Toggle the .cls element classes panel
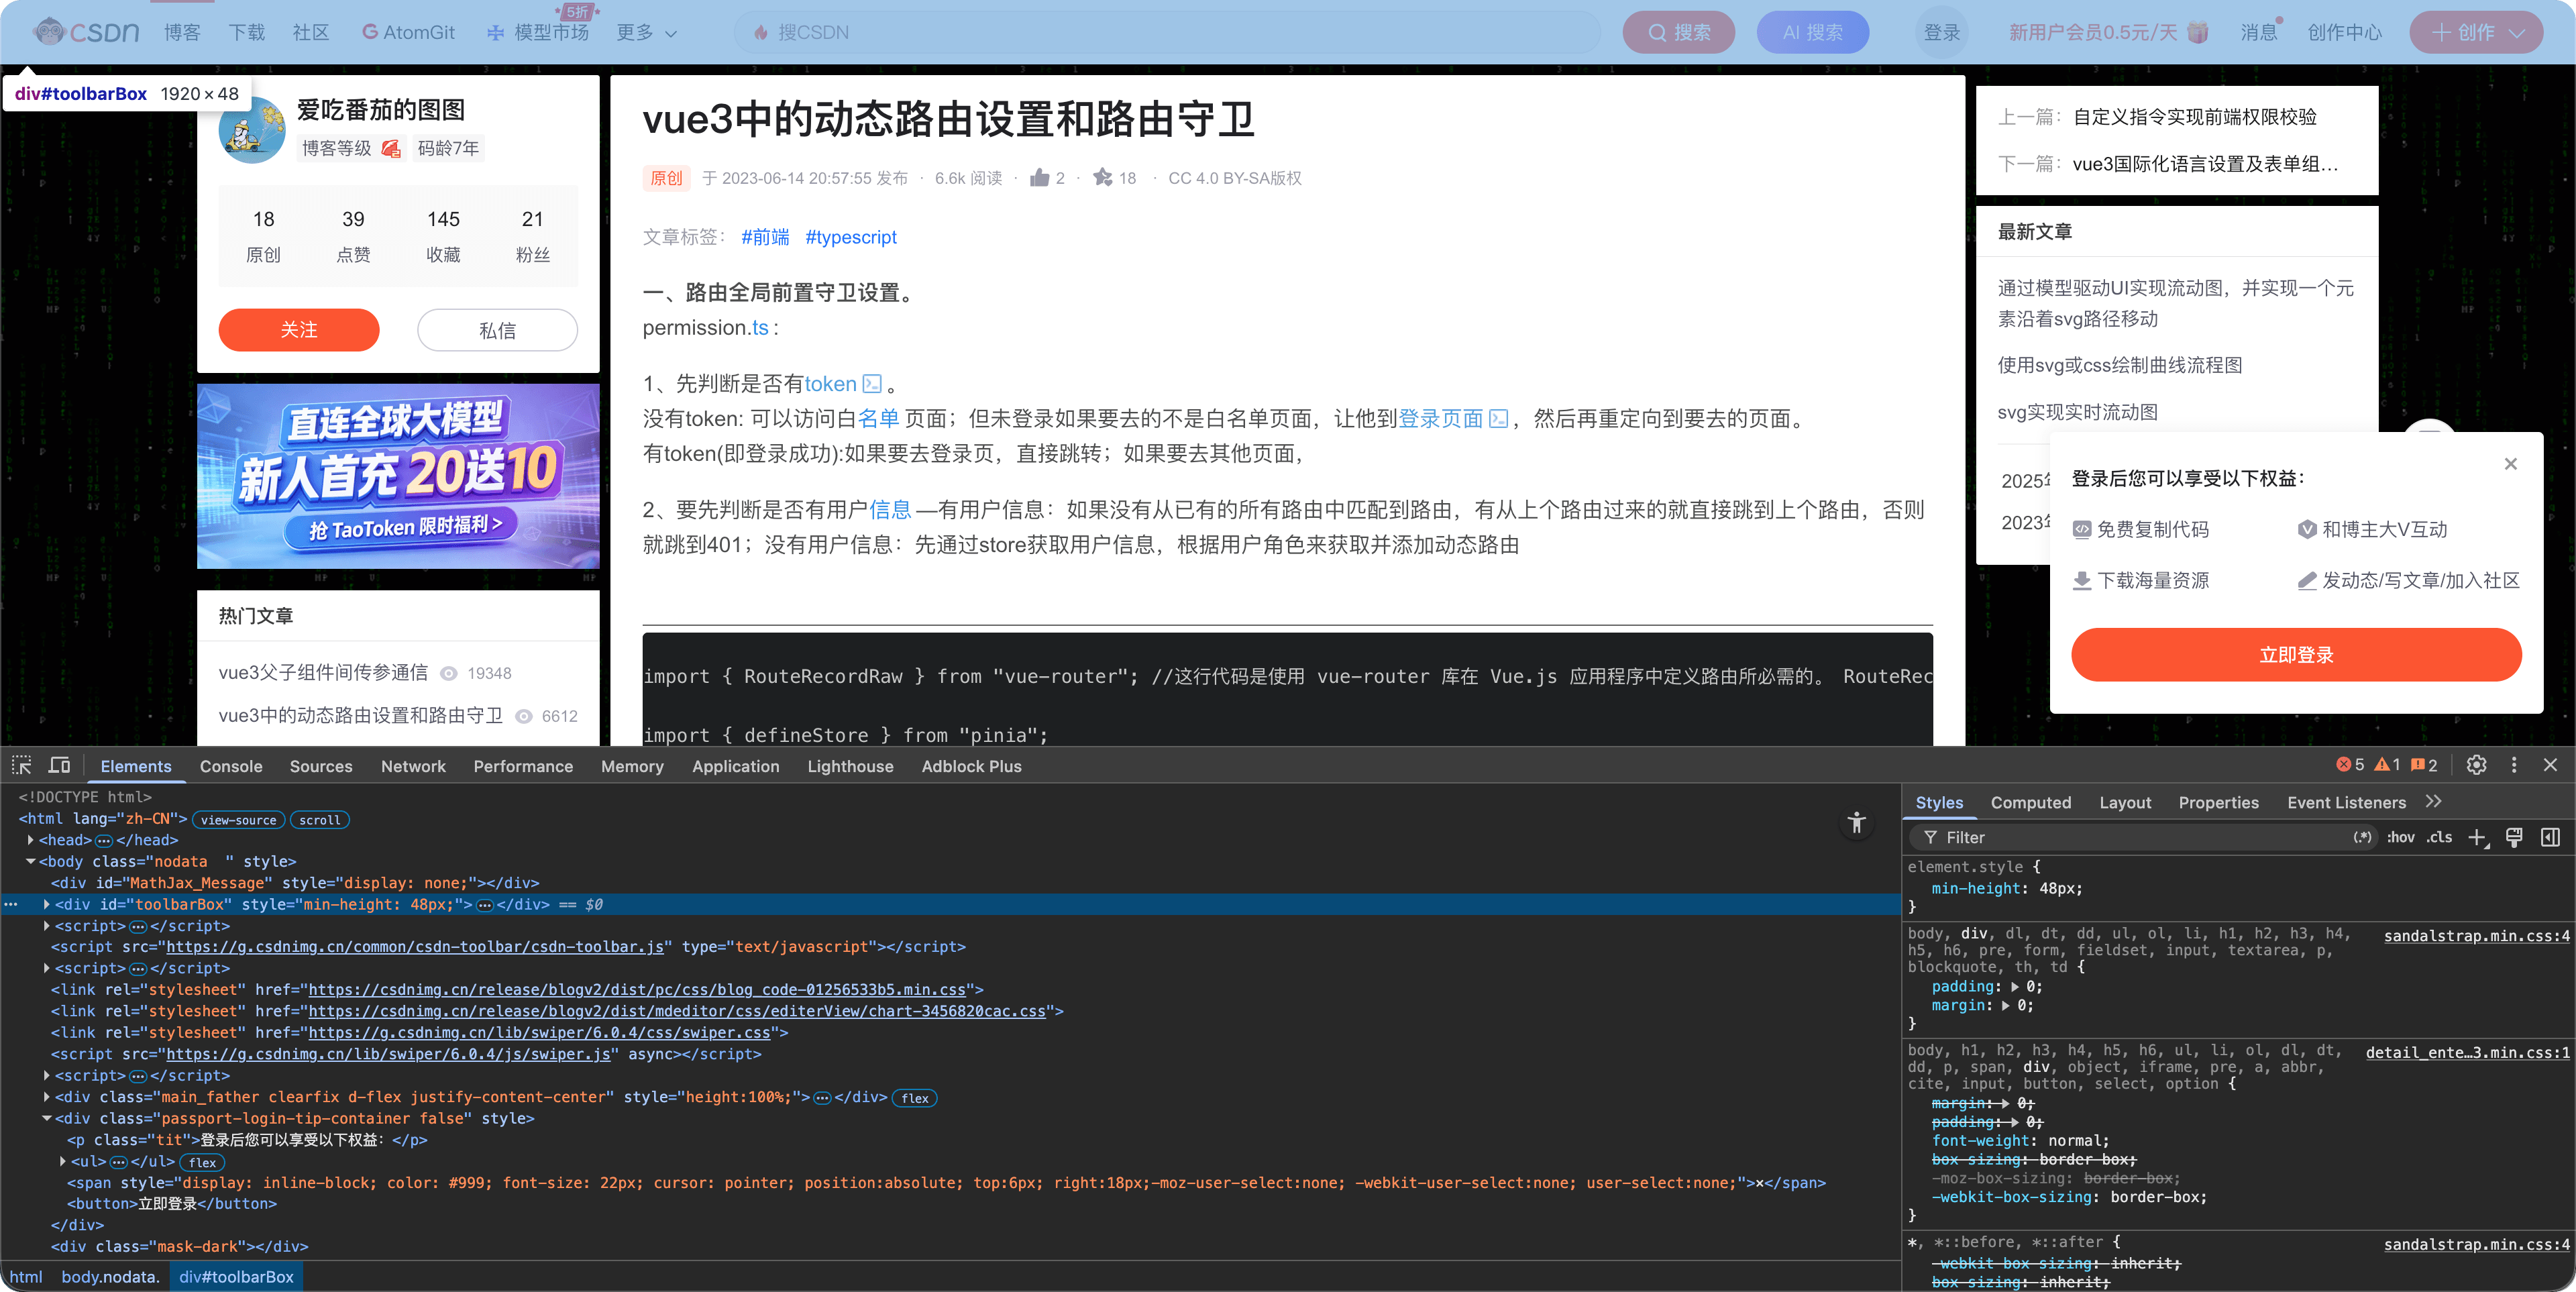2576x1292 pixels. tap(2439, 837)
